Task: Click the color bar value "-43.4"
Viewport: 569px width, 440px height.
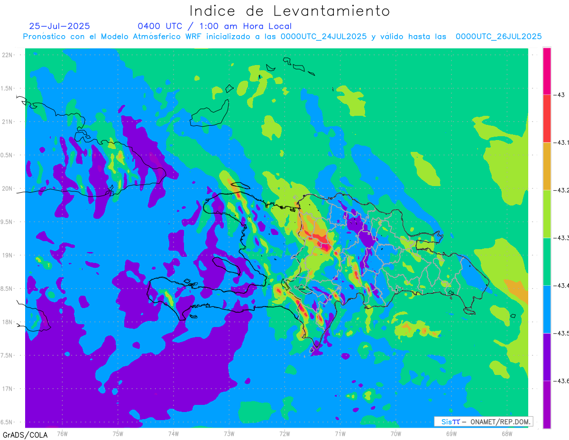Action: click(562, 286)
